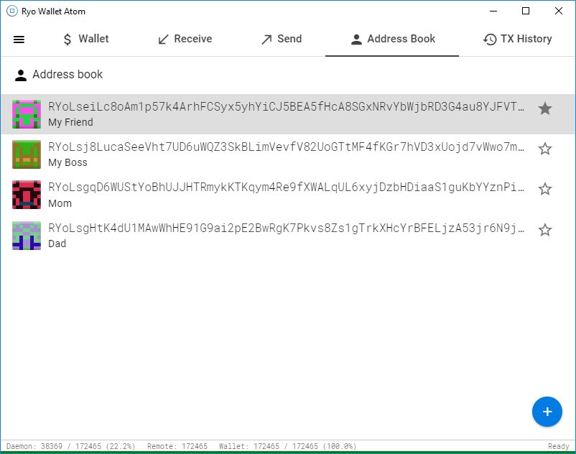This screenshot has height=454, width=576.
Task: Minimize the Ryo Wallet Atom window
Action: (x=493, y=11)
